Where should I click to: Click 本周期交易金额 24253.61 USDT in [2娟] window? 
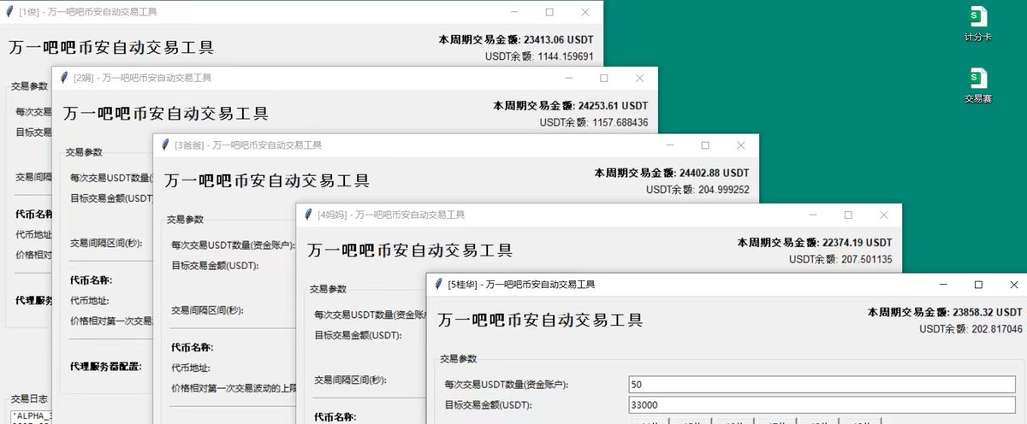click(571, 106)
